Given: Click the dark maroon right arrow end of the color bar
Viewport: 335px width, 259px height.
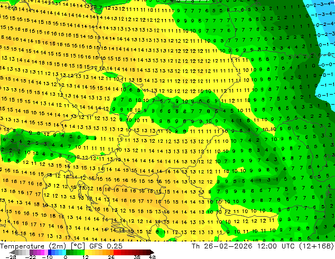Looking at the screenshot, I should (152, 252).
